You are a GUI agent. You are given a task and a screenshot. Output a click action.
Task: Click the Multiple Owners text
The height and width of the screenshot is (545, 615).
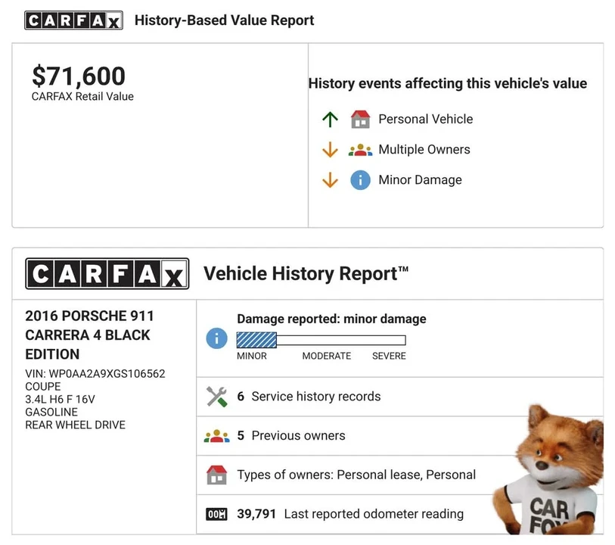click(424, 149)
